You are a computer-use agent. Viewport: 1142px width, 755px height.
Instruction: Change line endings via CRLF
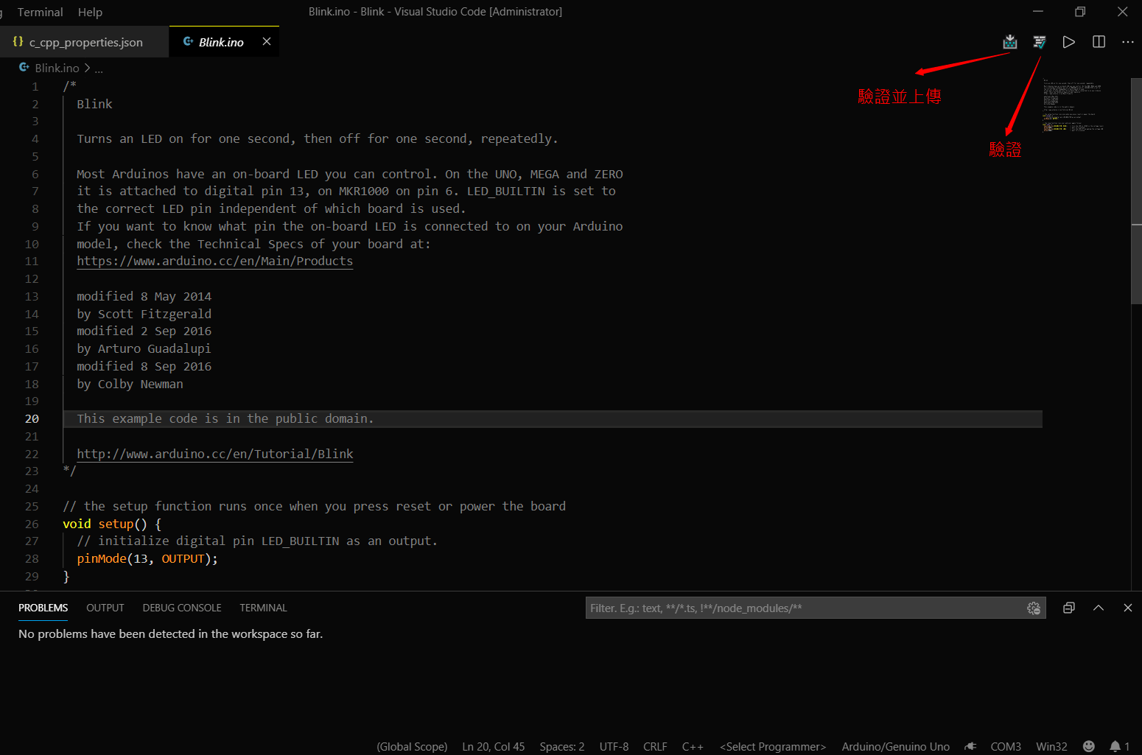tap(655, 746)
